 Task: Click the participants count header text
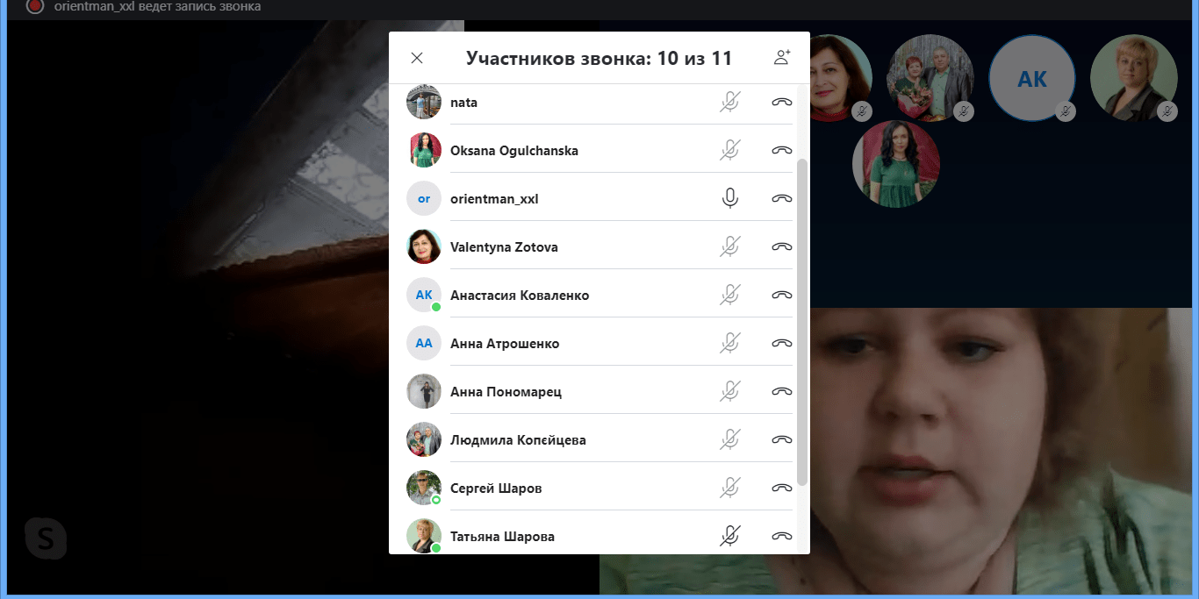(x=599, y=58)
